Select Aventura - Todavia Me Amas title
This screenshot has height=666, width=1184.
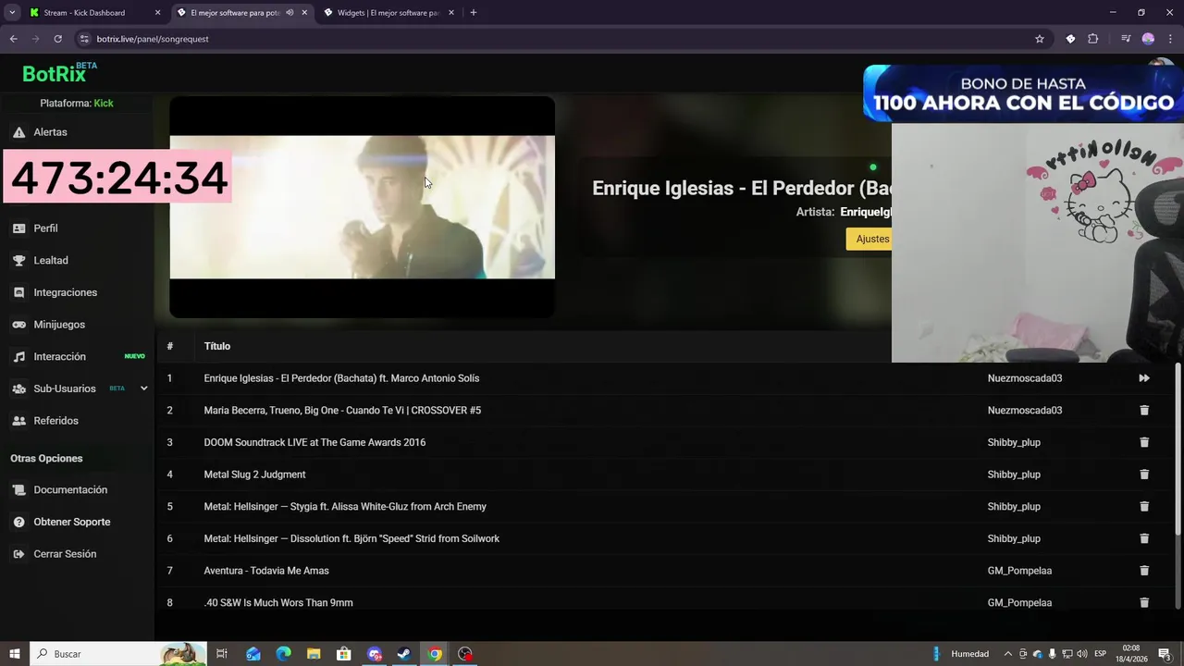point(266,571)
